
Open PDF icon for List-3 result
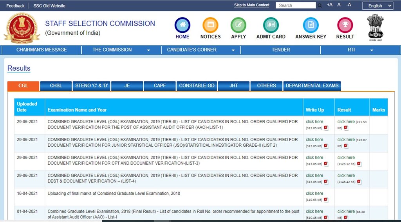[359, 163]
